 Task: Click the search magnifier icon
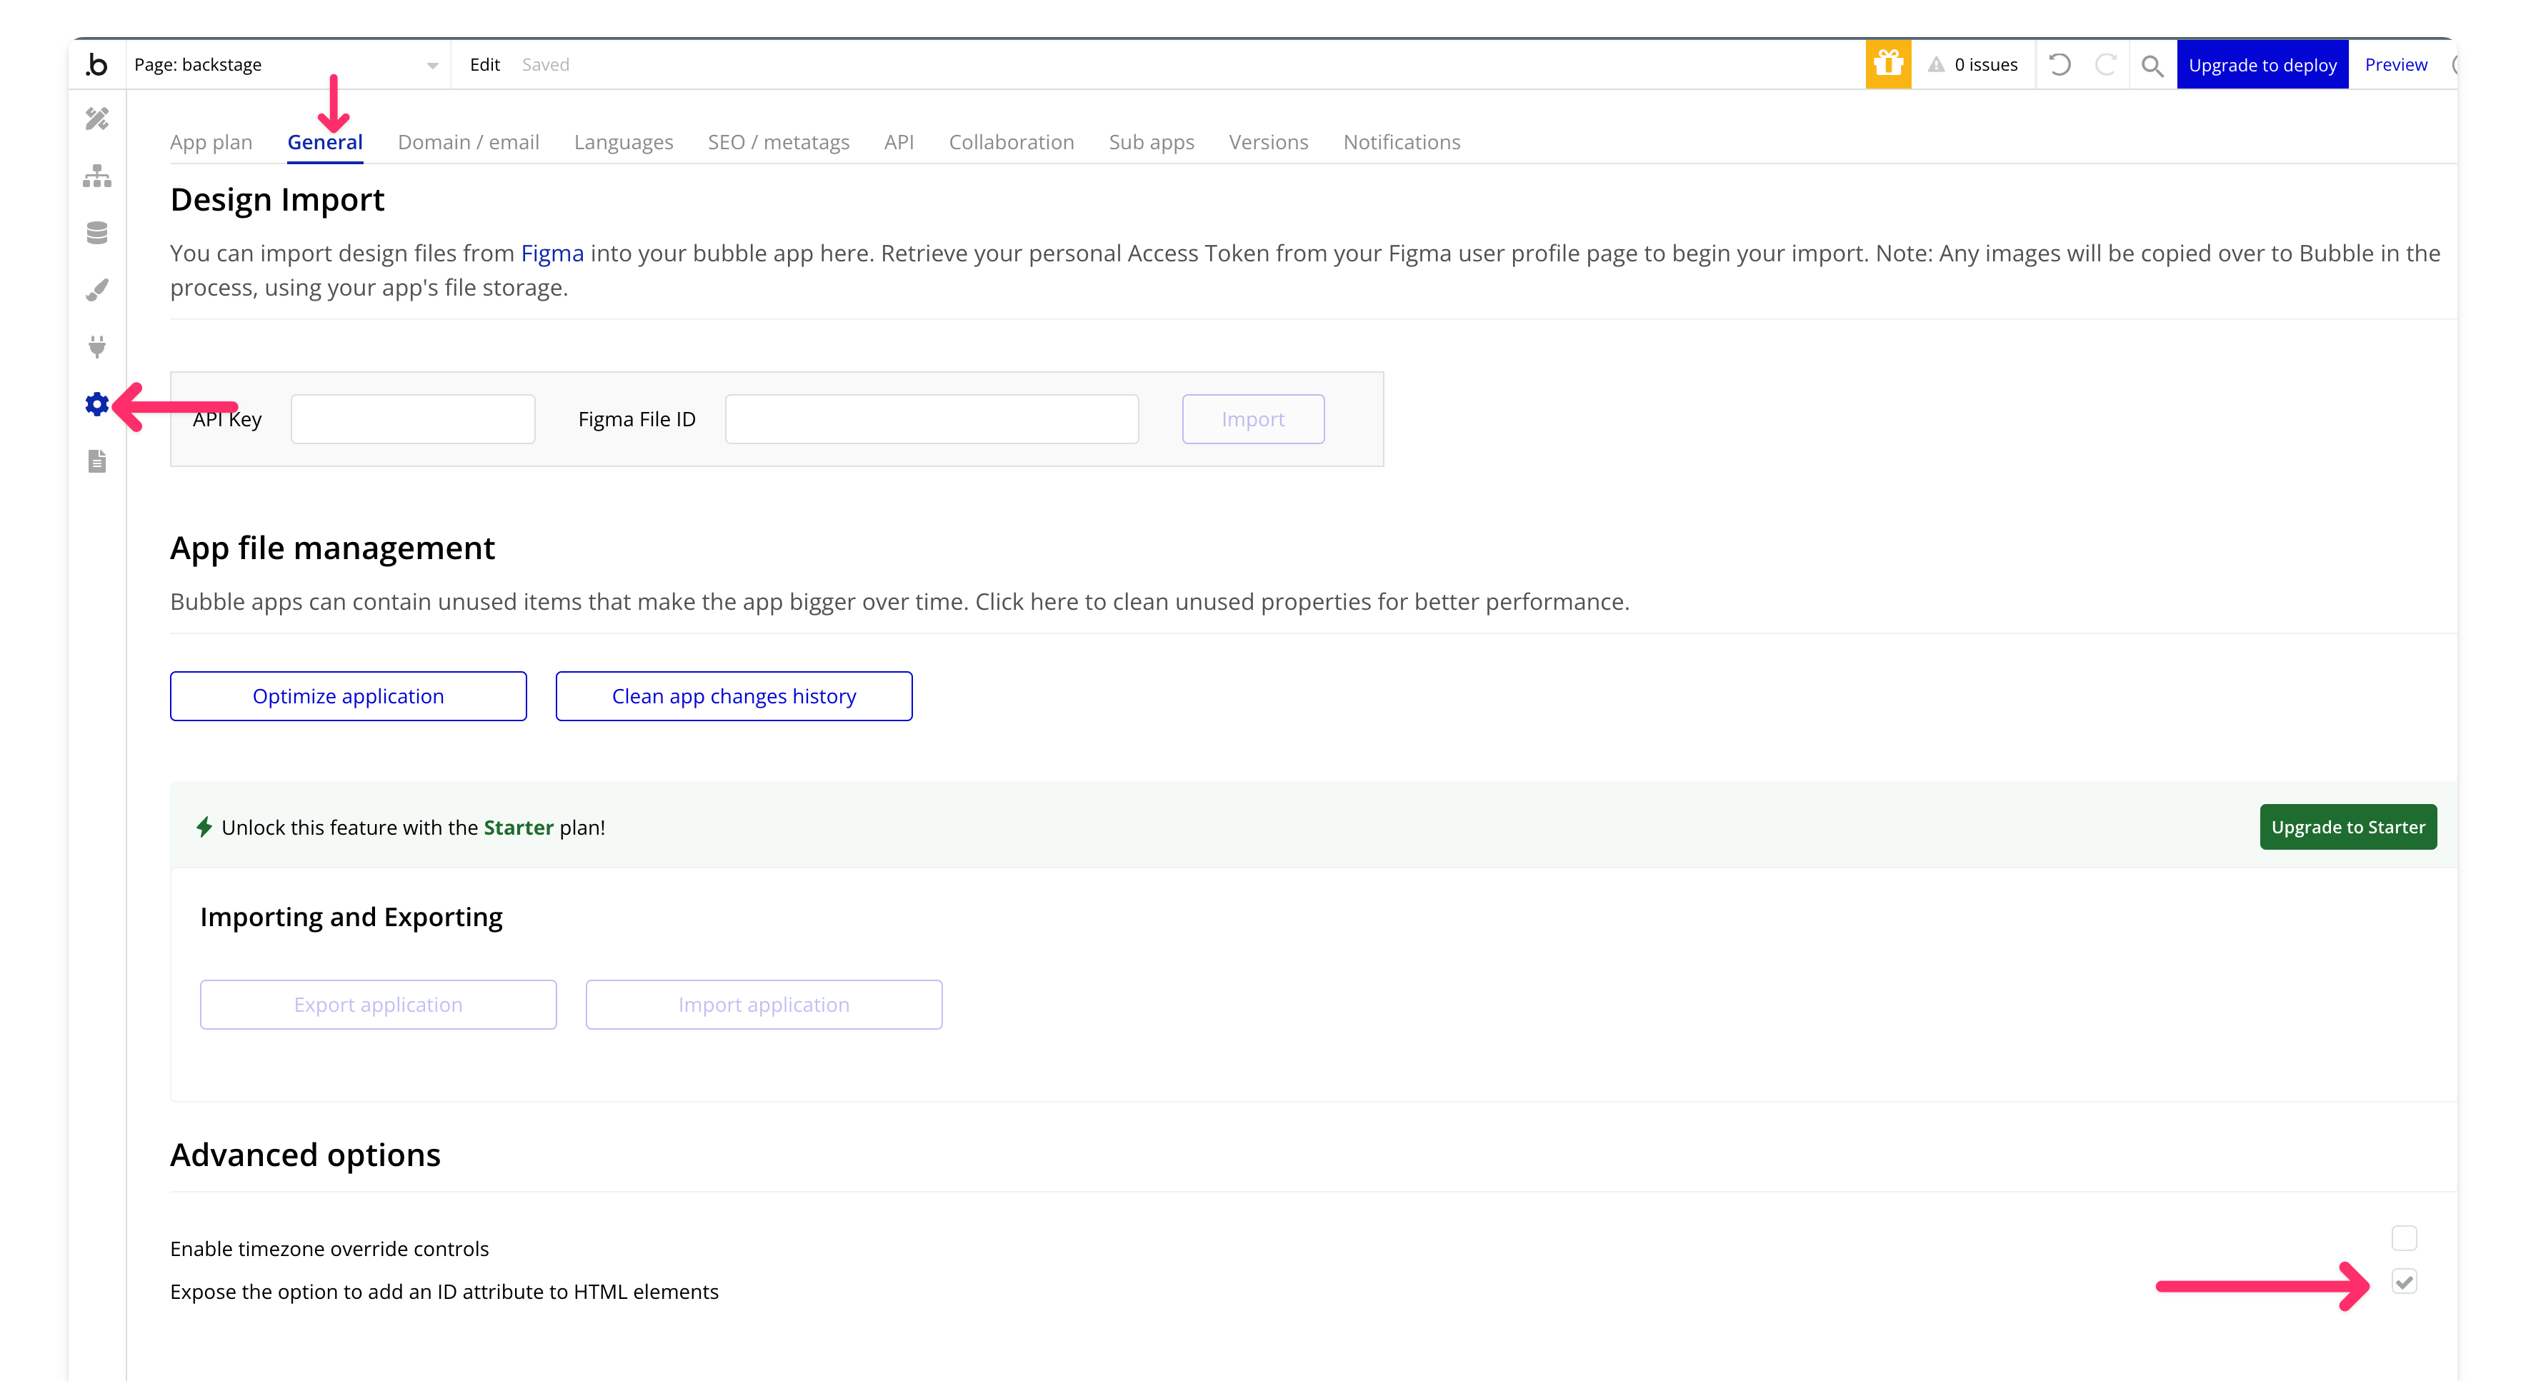tap(2152, 66)
